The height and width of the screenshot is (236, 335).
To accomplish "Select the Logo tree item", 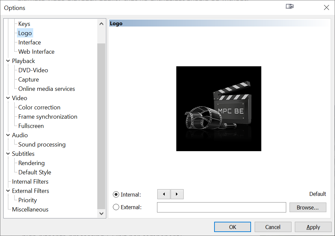I will pos(25,33).
